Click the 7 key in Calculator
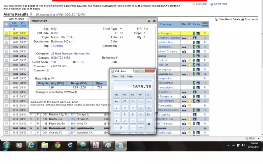The height and width of the screenshot is (164, 263). 117,108
